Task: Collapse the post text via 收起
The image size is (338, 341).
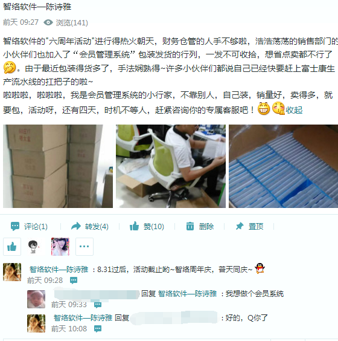Action: [x=294, y=110]
